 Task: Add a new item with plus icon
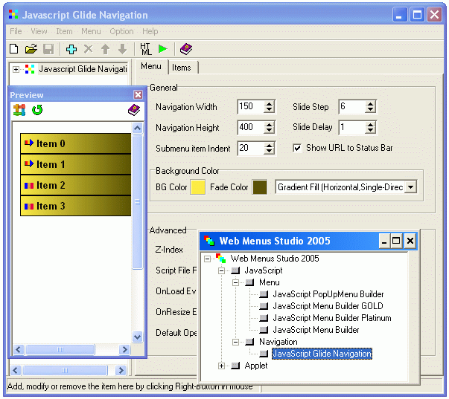click(x=71, y=49)
